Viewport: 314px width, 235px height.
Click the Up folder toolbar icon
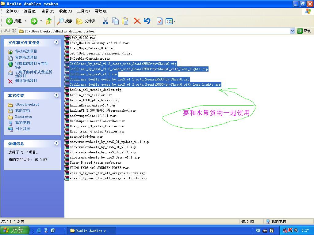(x=48, y=21)
